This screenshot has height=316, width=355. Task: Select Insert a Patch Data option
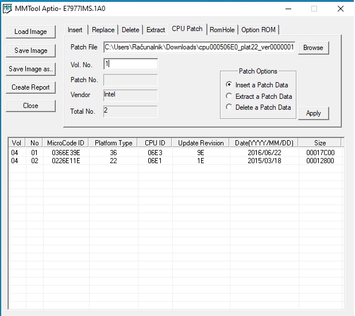coord(257,85)
